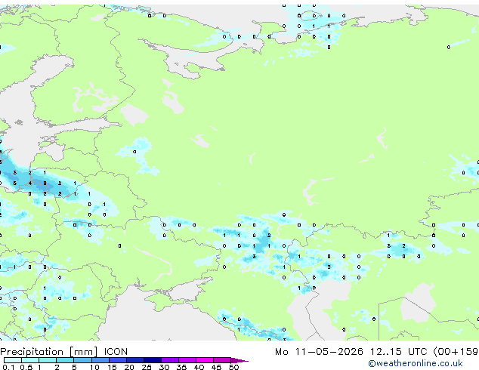
Task: Click the legend value '25' label
Action: point(147,367)
